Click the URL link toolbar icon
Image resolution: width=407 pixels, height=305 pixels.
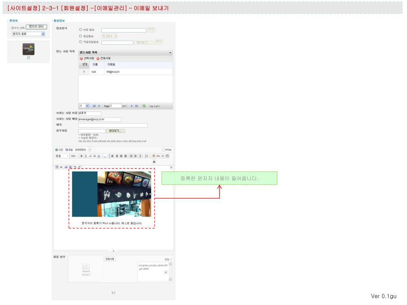[x=158, y=156]
